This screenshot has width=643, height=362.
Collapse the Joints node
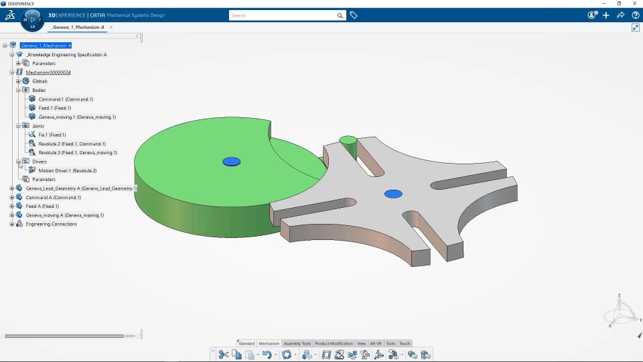[19, 125]
